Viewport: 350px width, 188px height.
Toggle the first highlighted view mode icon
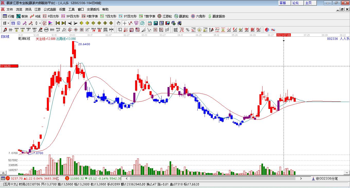pyautogui.click(x=13, y=23)
